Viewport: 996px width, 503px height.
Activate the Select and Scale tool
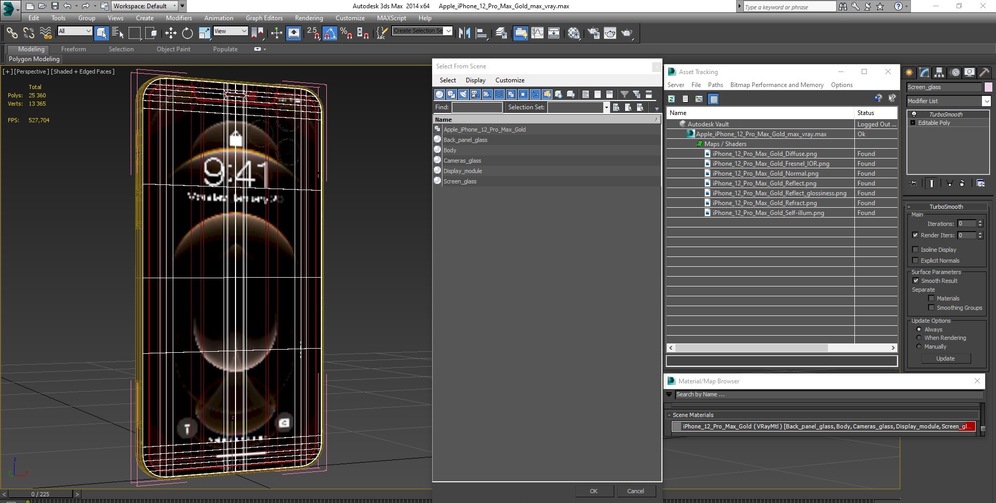(x=204, y=33)
